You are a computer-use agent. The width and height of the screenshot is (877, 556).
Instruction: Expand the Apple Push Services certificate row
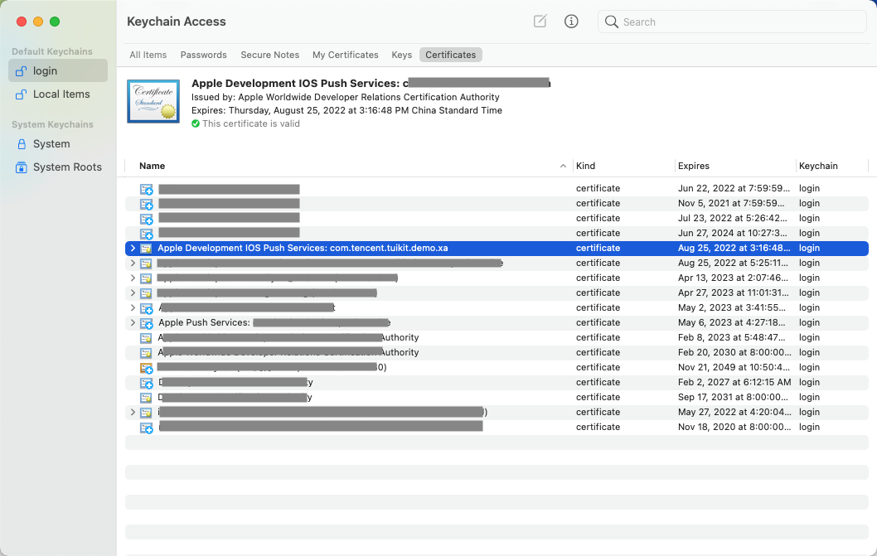tap(133, 323)
